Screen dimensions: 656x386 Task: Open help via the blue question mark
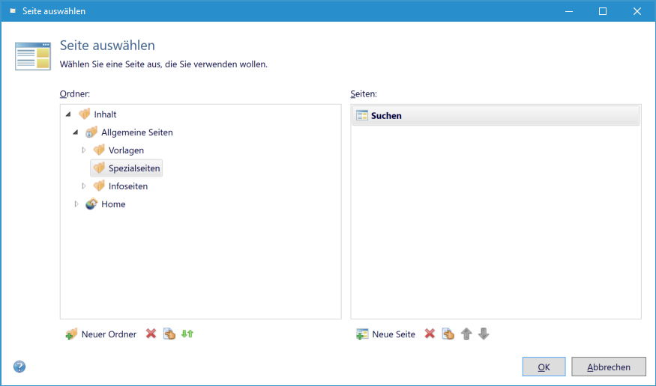pos(19,367)
